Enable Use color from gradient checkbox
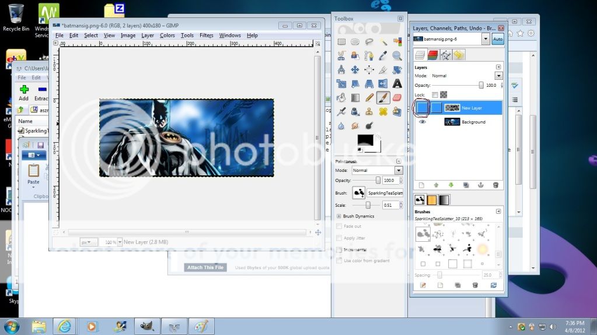The height and width of the screenshot is (335, 597). (x=339, y=261)
